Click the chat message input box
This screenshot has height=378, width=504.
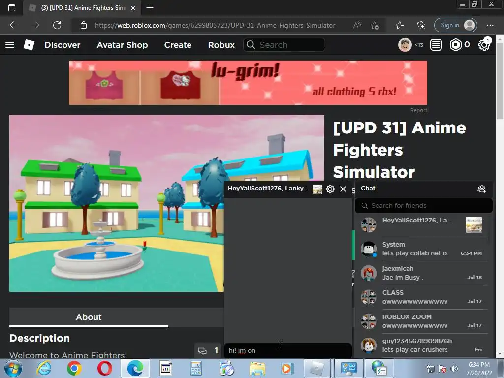[x=287, y=350]
